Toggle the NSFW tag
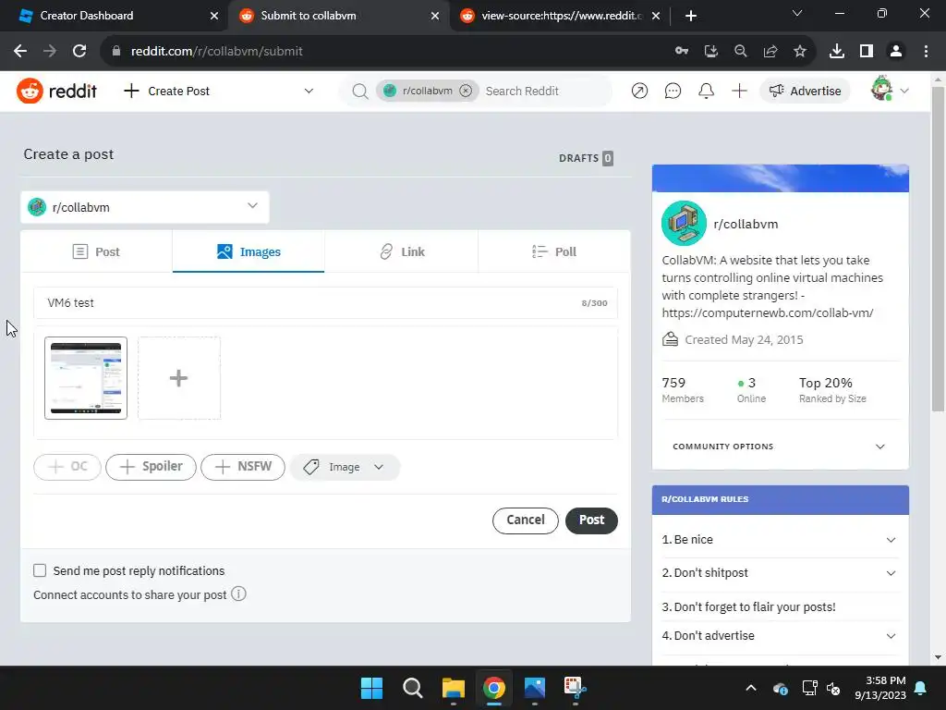Image resolution: width=946 pixels, height=710 pixels. (x=243, y=467)
